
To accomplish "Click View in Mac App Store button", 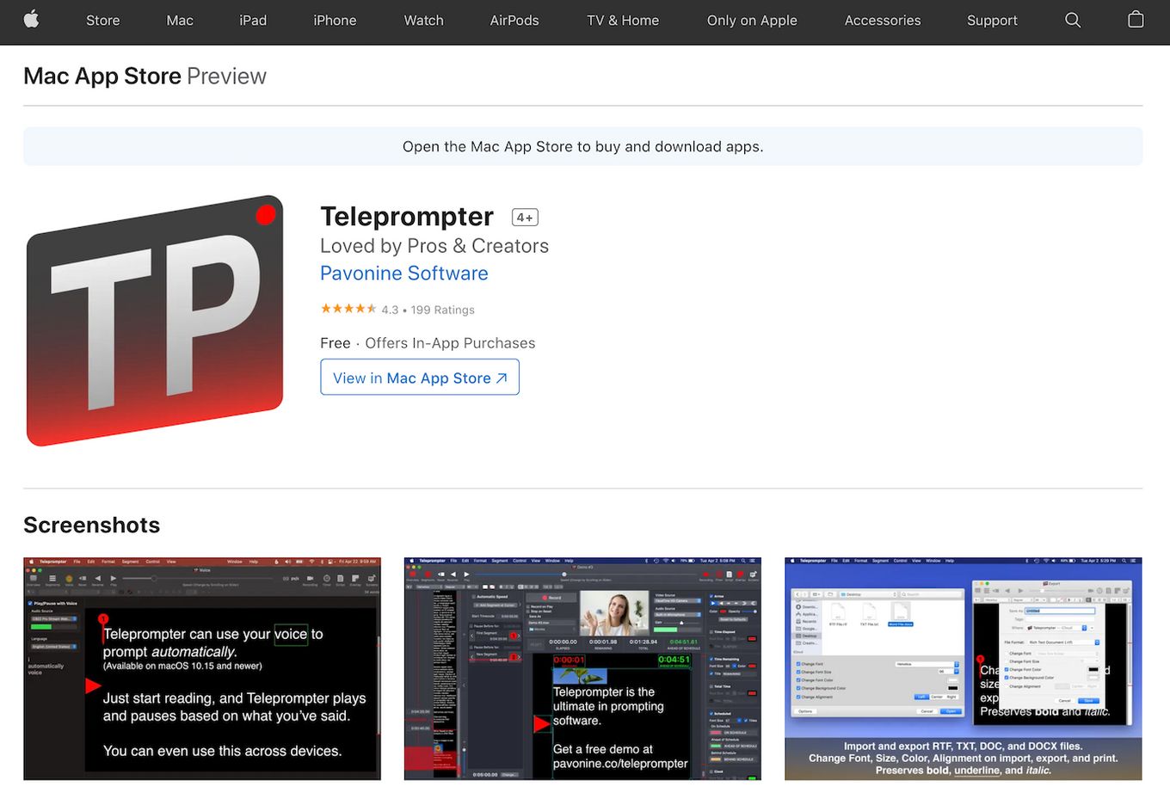I will pyautogui.click(x=420, y=378).
